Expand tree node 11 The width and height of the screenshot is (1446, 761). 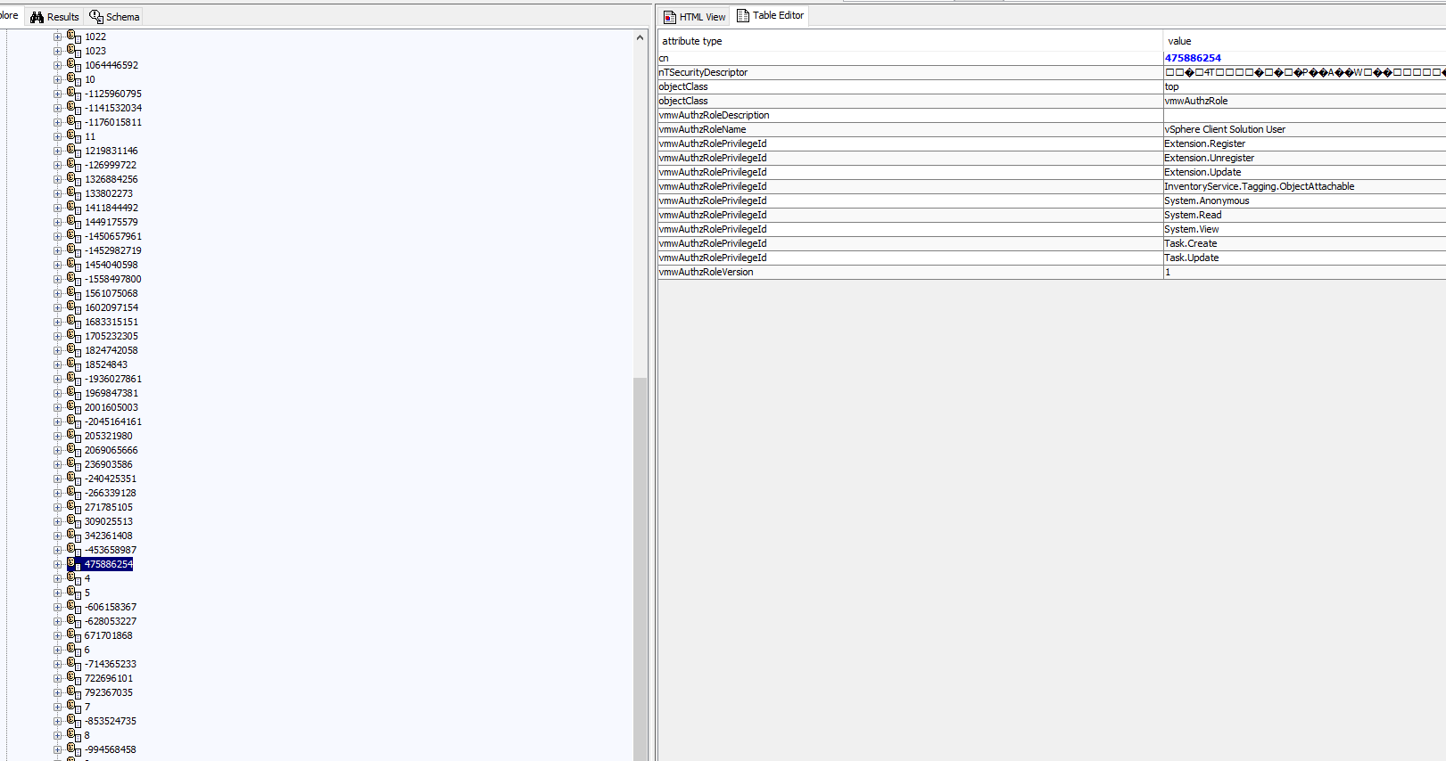pyautogui.click(x=57, y=136)
